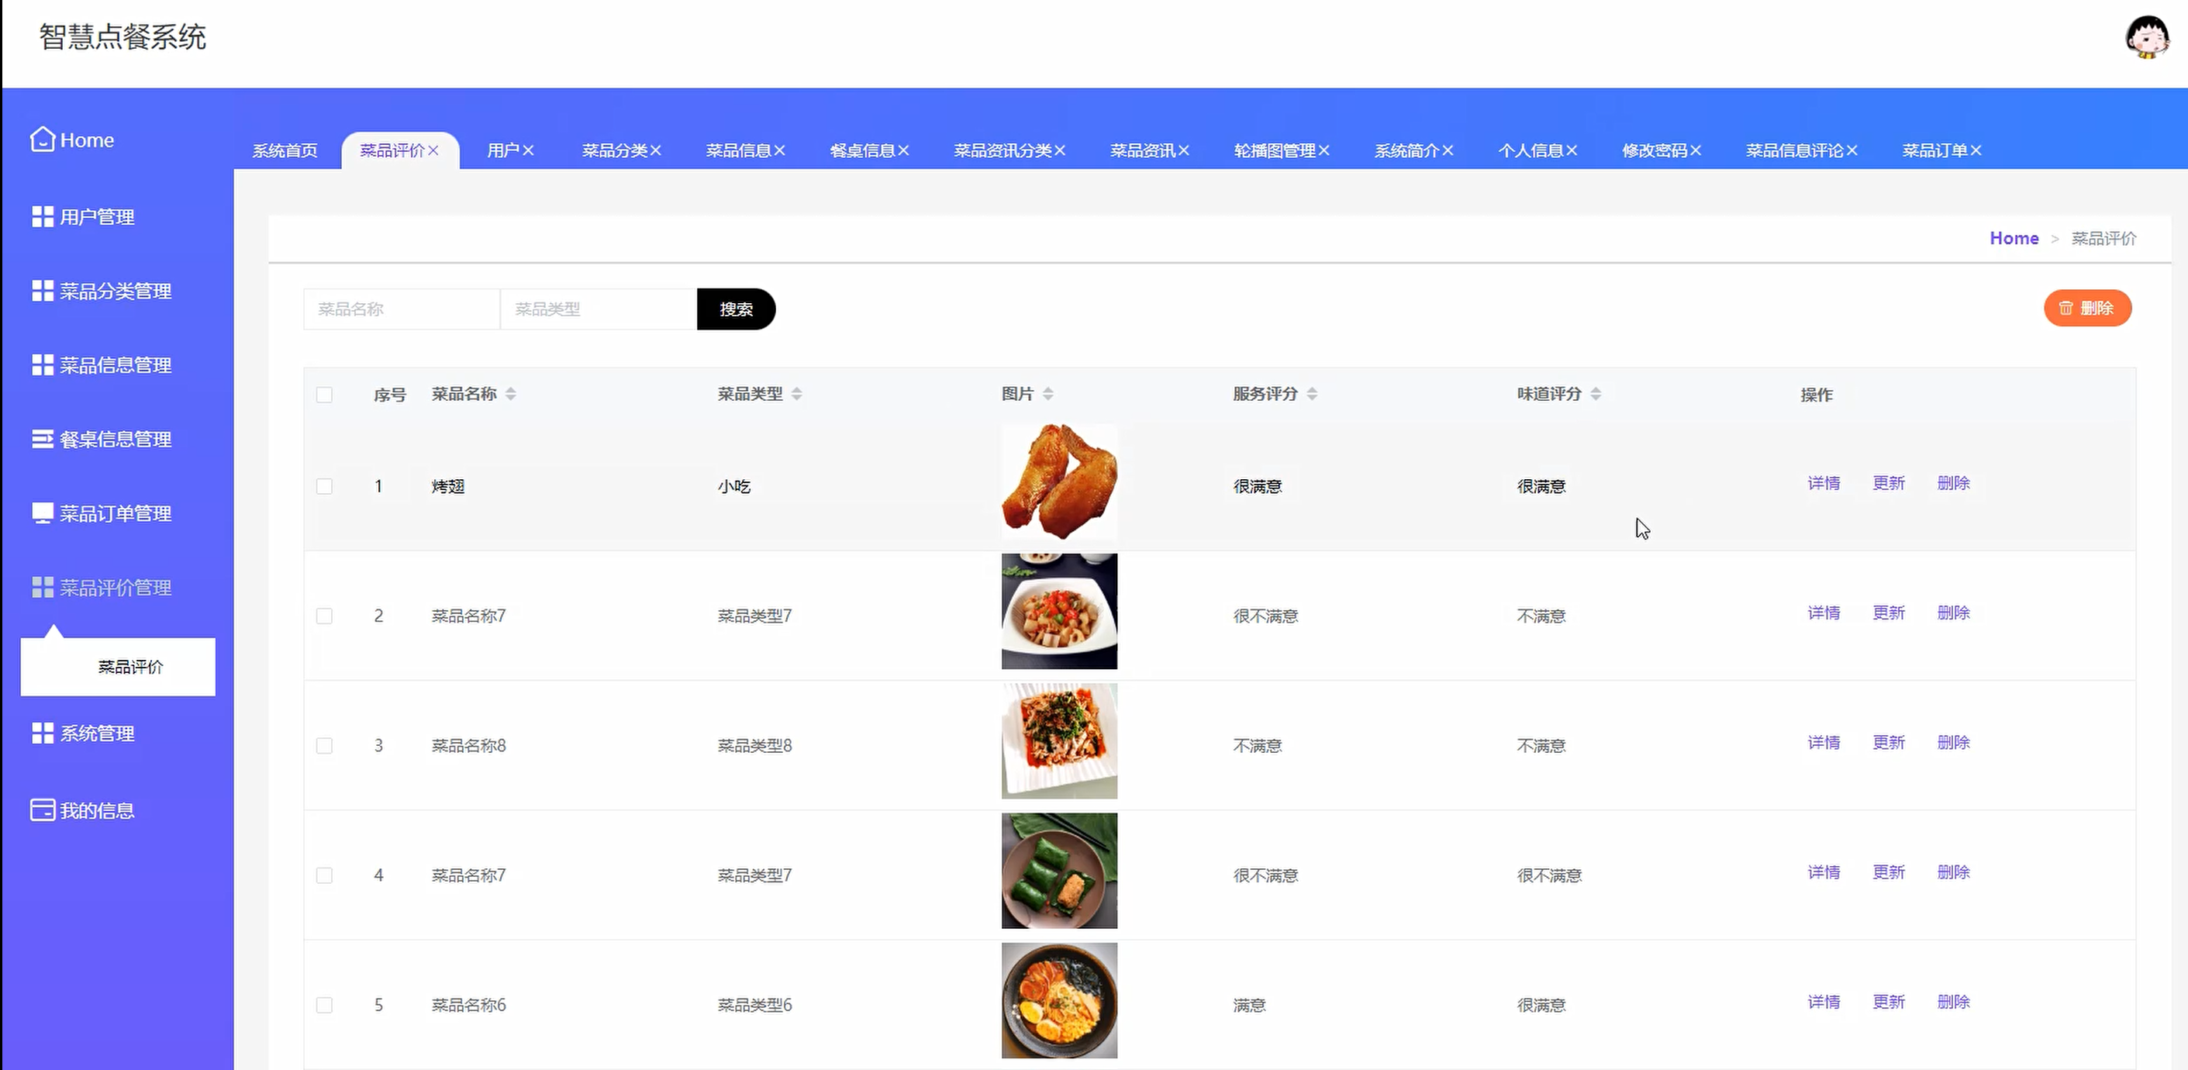Expand the 菜品分类管理 sidebar menu

[x=116, y=291]
